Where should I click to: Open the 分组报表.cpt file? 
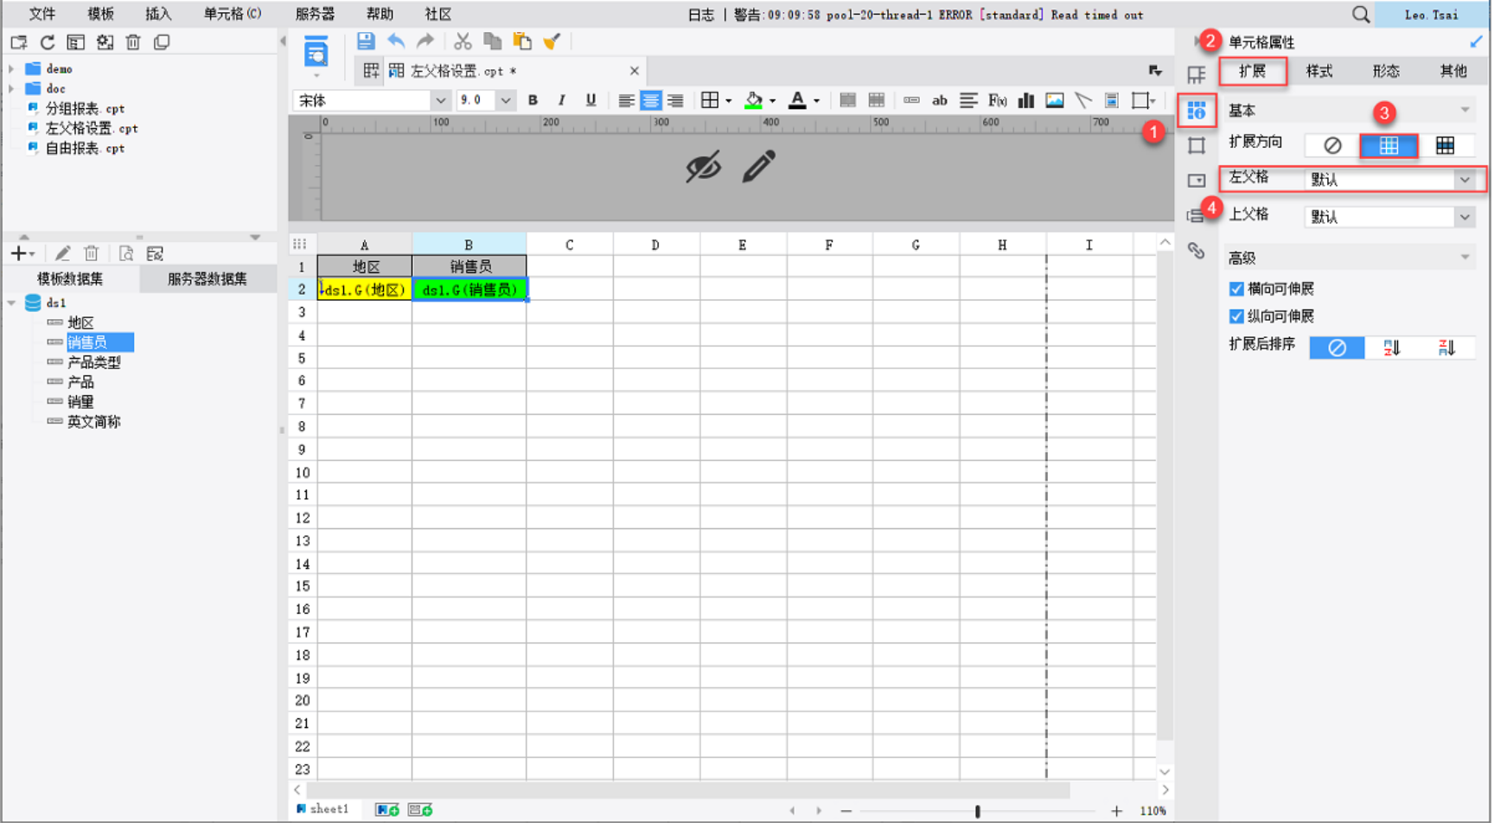[85, 108]
